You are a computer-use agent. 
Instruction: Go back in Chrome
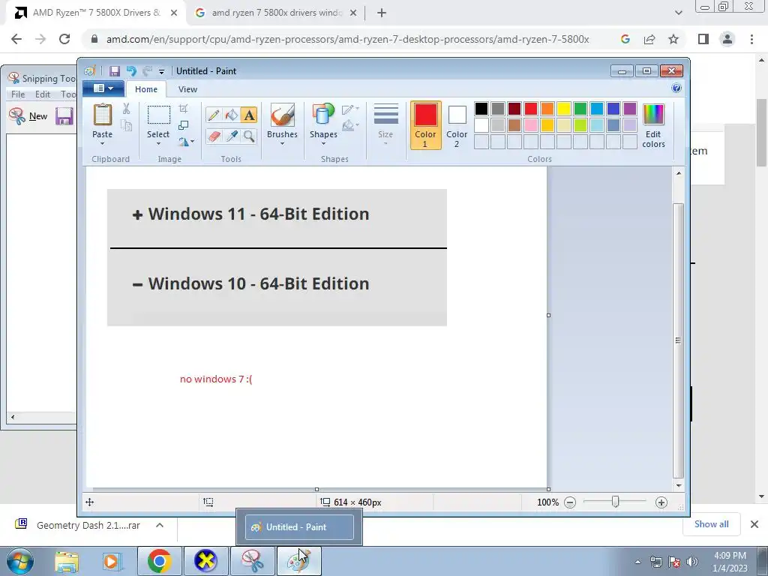pos(16,39)
